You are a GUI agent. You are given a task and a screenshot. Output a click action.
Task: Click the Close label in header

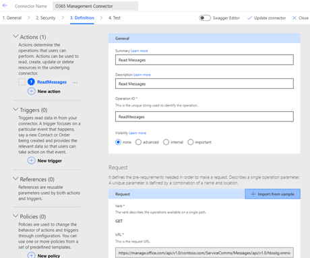(303, 18)
